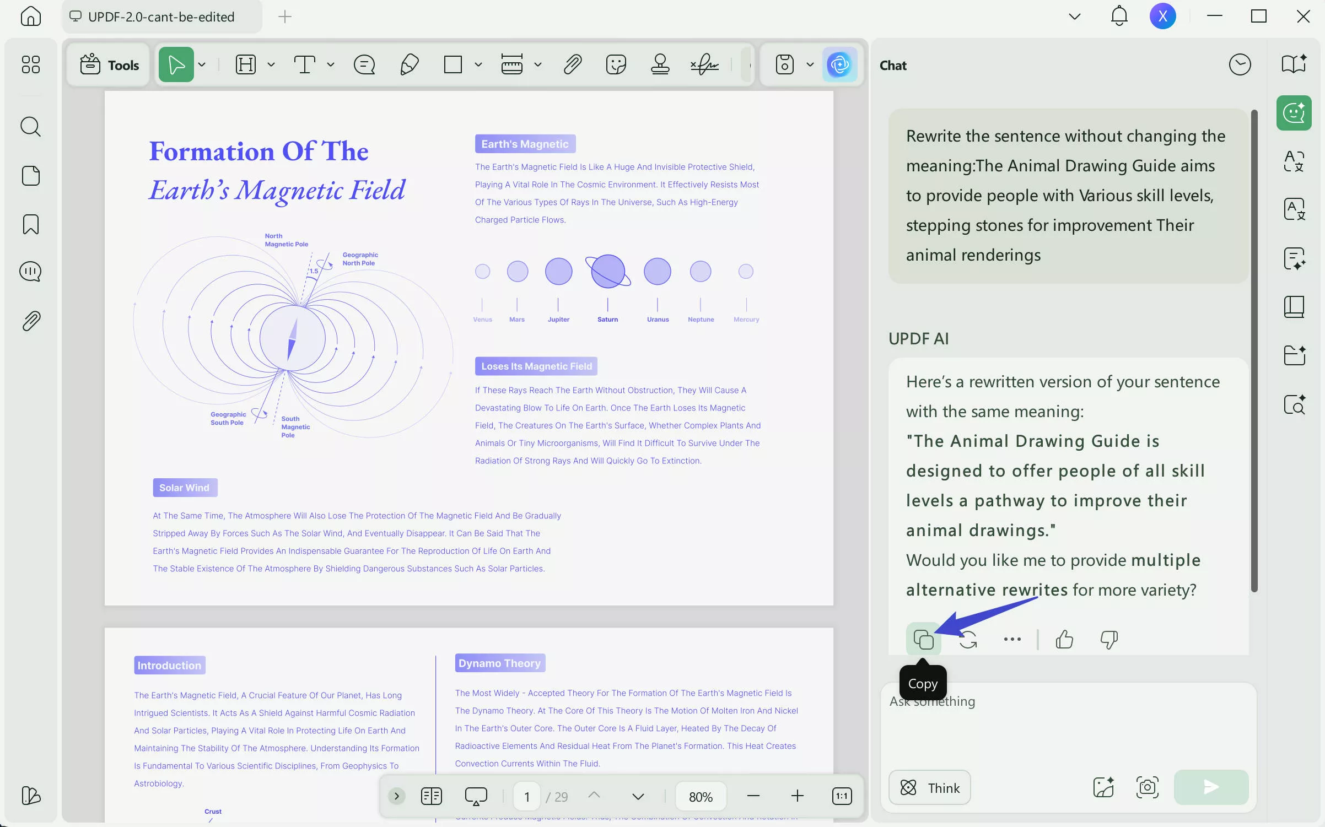Open the document translation icon in right sidebar

1294,209
